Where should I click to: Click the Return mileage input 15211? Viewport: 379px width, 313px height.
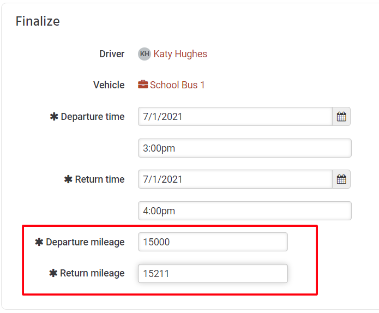213,273
